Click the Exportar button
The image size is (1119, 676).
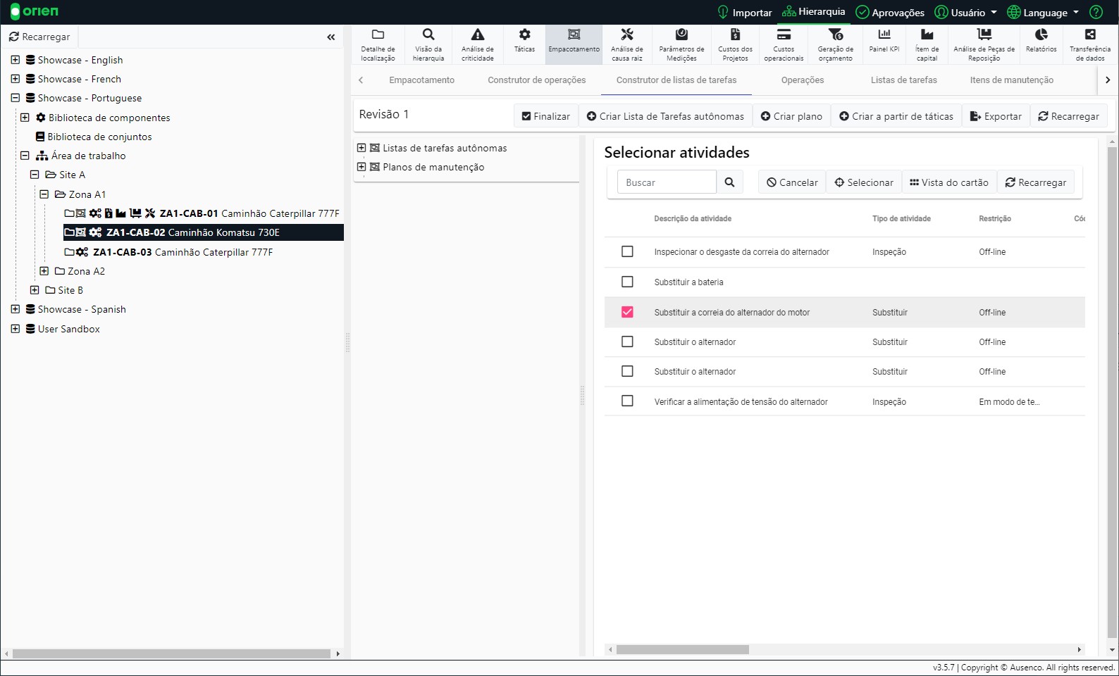click(x=996, y=116)
